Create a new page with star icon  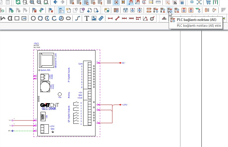(68, 10)
